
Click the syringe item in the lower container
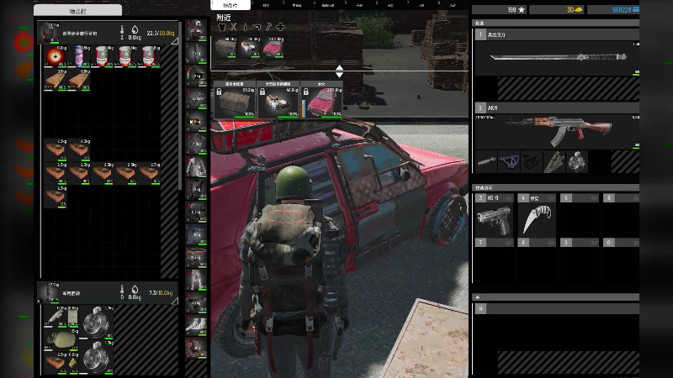(x=56, y=317)
